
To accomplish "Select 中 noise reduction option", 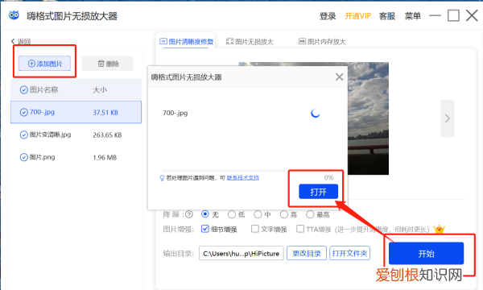I will 258,214.
